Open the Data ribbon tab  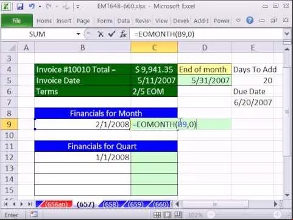[123, 21]
